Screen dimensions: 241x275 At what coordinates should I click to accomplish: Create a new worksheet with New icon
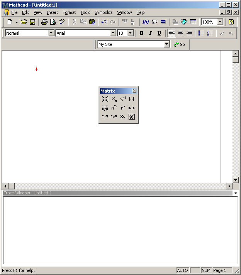[10, 22]
